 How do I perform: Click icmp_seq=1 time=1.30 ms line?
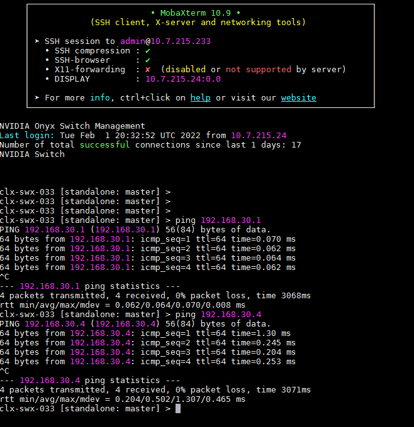(x=145, y=333)
